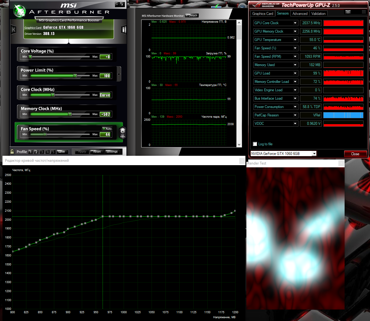Open the PerfCap Reason sensor dropdown
Image resolution: width=370 pixels, height=321 pixels.
(x=295, y=115)
